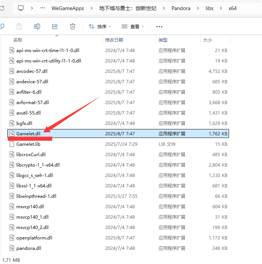Open the toolbar more options ellipsis
Image resolution: width=262 pixels, height=264 pixels.
[159, 27]
